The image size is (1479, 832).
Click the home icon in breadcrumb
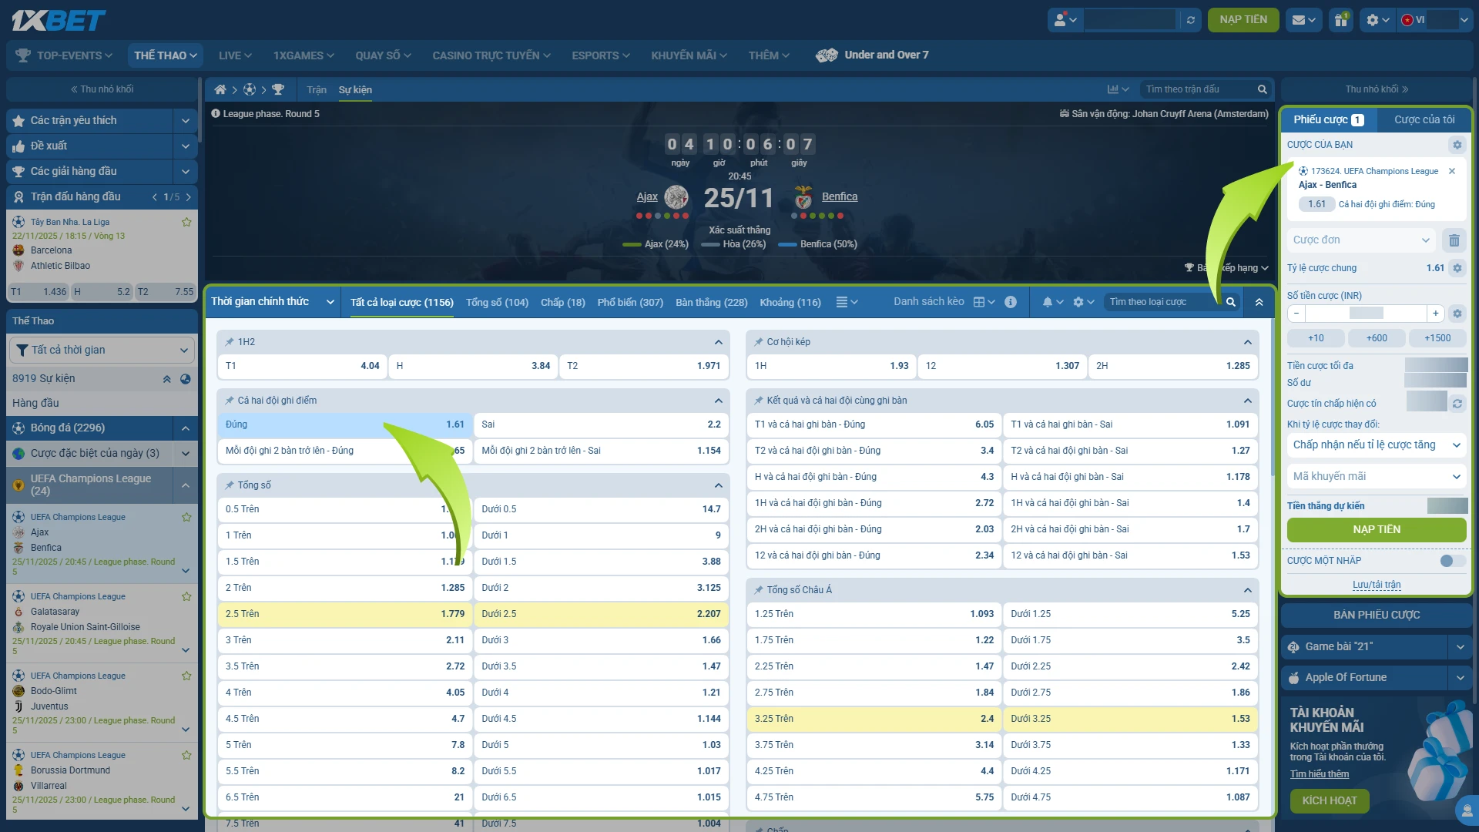pyautogui.click(x=220, y=90)
